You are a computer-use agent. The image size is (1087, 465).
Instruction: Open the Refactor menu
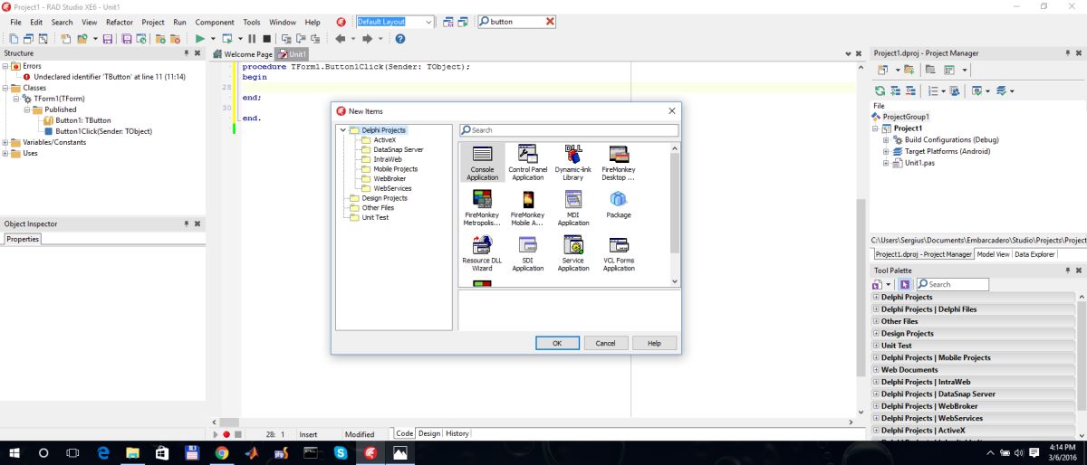(120, 22)
